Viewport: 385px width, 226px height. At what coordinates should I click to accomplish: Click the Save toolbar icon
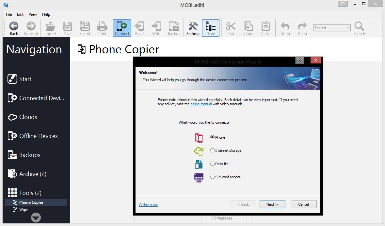coord(68,26)
